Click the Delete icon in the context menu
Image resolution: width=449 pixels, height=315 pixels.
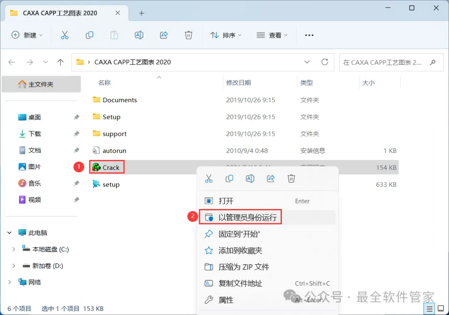[291, 179]
